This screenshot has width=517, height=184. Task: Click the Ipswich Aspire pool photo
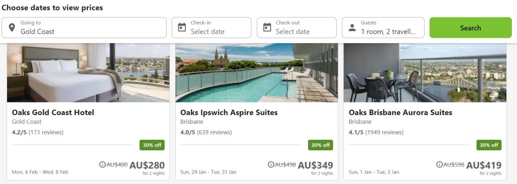(x=256, y=72)
